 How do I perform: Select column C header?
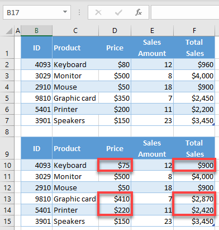pyautogui.click(x=75, y=30)
